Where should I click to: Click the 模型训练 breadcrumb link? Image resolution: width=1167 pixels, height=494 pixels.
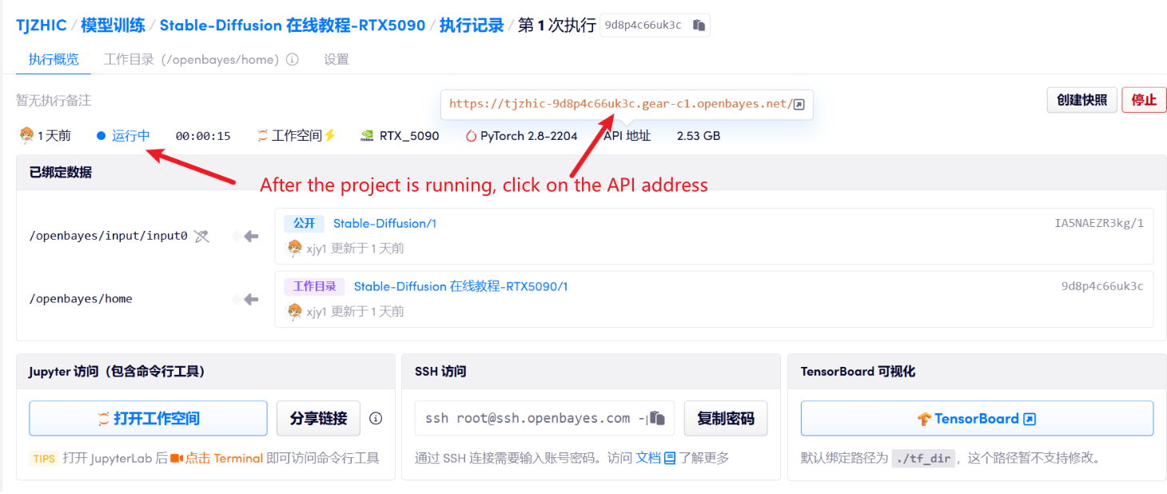pos(113,25)
